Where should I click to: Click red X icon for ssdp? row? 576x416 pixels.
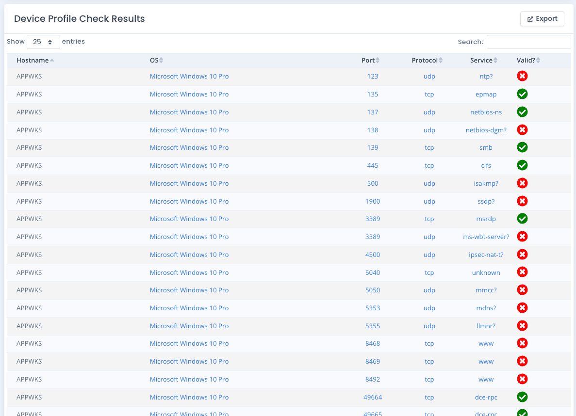(522, 201)
